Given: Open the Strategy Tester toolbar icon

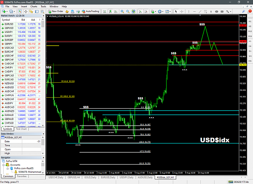Looking at the screenshot, I should [x=42, y=11].
